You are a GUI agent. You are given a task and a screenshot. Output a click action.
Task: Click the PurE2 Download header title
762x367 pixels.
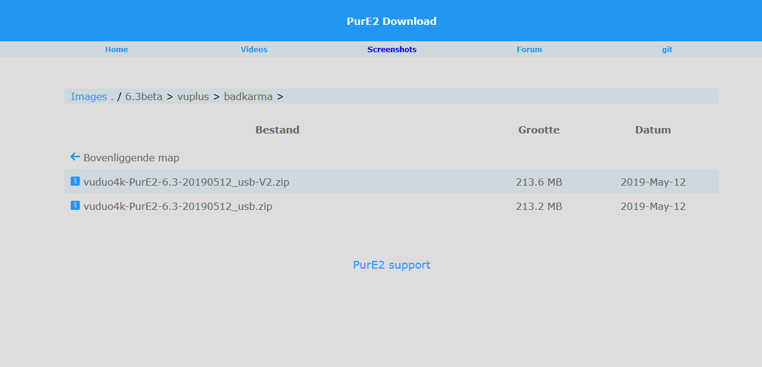pyautogui.click(x=392, y=21)
